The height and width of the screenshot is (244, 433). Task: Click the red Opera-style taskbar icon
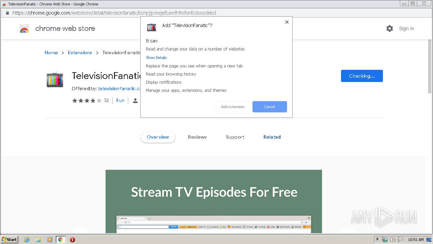coord(72,240)
